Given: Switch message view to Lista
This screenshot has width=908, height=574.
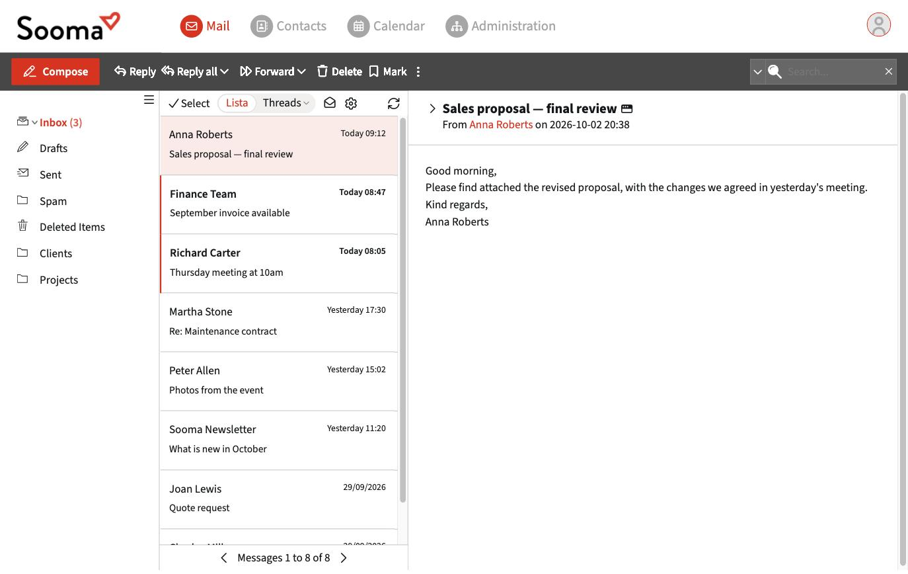Looking at the screenshot, I should pyautogui.click(x=237, y=103).
